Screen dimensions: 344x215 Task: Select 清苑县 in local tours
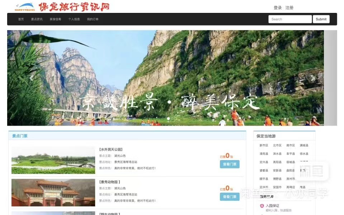[264, 154]
